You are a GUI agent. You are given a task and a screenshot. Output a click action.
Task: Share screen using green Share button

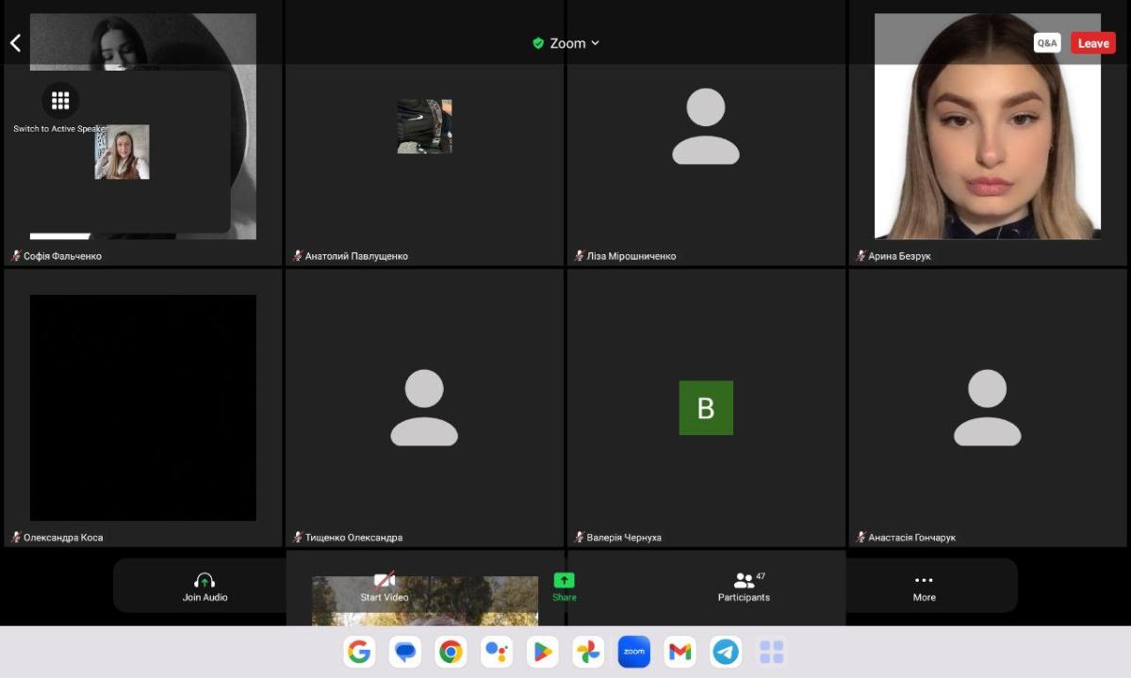click(564, 587)
